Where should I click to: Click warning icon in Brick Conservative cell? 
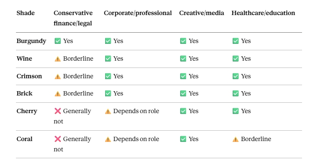click(58, 94)
